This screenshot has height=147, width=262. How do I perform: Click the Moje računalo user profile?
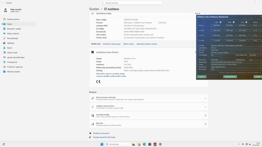click(x=12, y=10)
